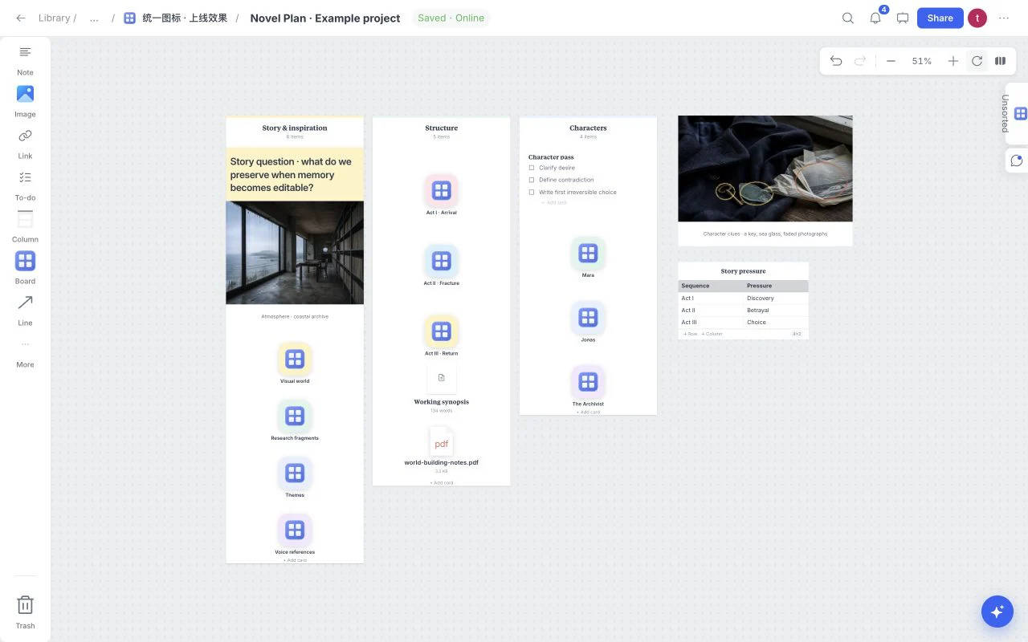Select the yellow Story question note

coord(295,174)
